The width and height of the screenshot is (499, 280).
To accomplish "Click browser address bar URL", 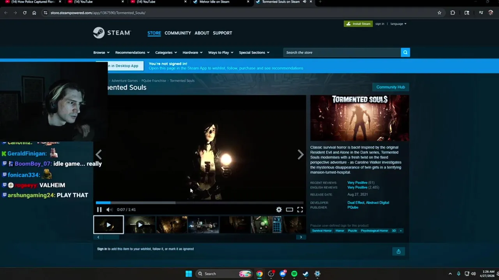I will (98, 13).
